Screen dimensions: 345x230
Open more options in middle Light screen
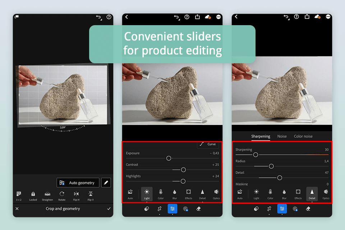[x=218, y=17]
